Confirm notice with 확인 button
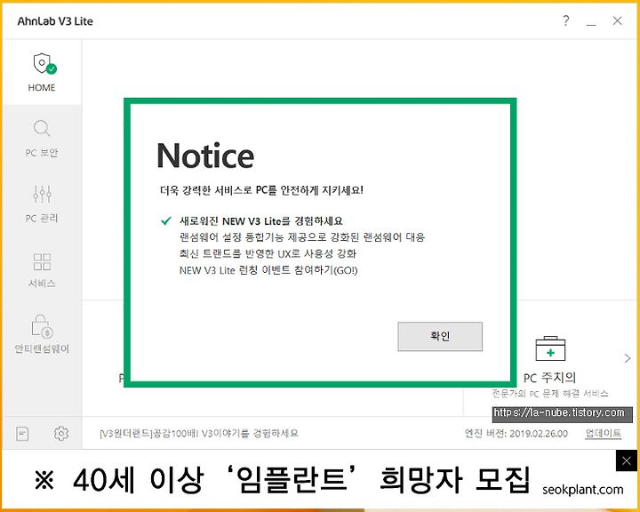Screen dimensions: 640x512 440,336
